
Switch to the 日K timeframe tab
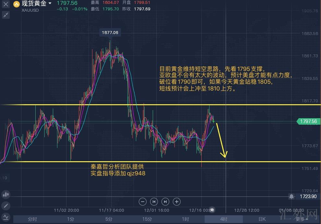[262, 219]
